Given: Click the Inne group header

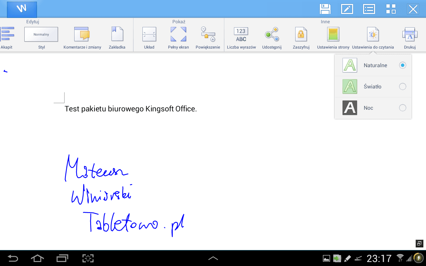Looking at the screenshot, I should pos(325,22).
